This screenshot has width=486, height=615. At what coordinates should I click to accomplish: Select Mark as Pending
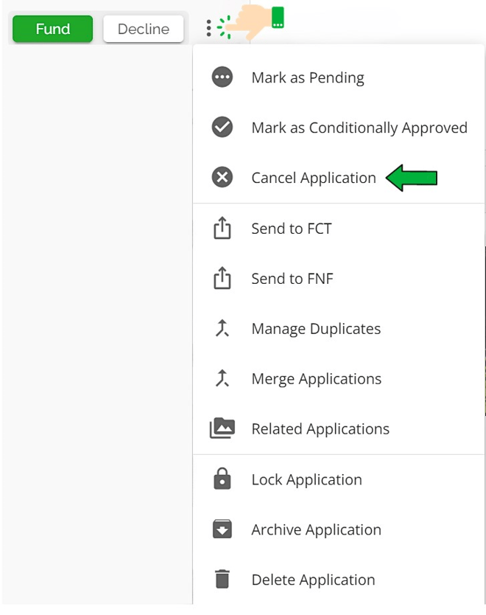click(x=308, y=77)
